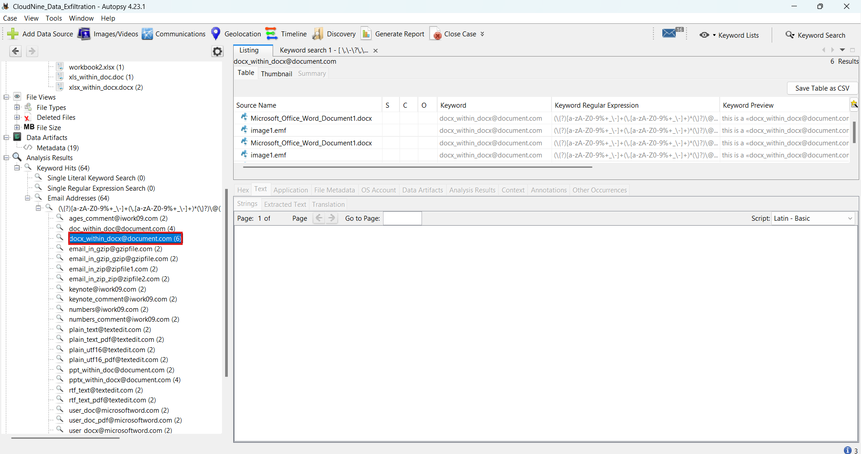Open the tab list dropdown arrow in Listing pane

coord(842,50)
